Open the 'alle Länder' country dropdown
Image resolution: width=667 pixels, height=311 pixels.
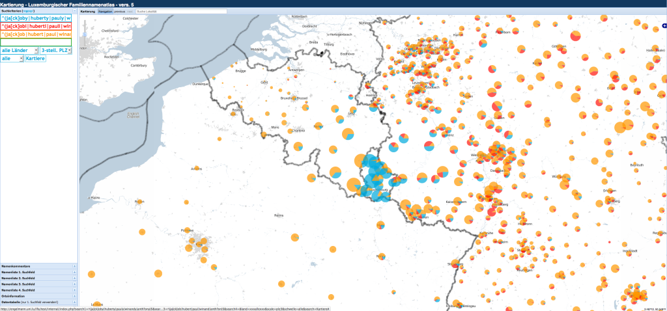(x=18, y=50)
